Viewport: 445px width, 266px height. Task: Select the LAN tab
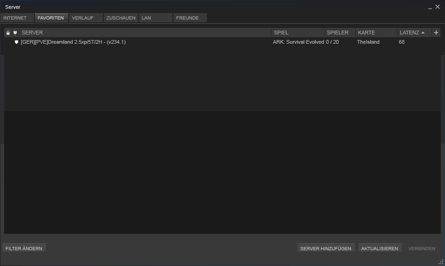[155, 18]
